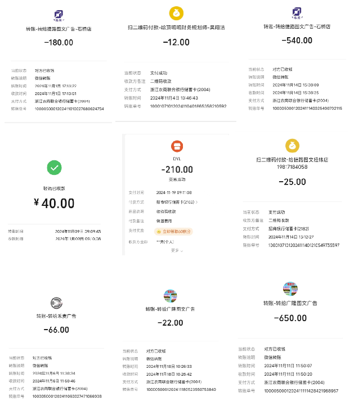Click the 交易成功 status under DYL
This screenshot has width=354, height=410.
click(177, 180)
